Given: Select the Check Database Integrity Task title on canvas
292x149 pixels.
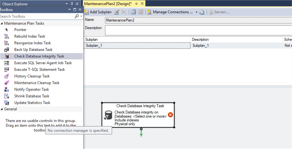Looking at the screenshot, I should [140, 106].
